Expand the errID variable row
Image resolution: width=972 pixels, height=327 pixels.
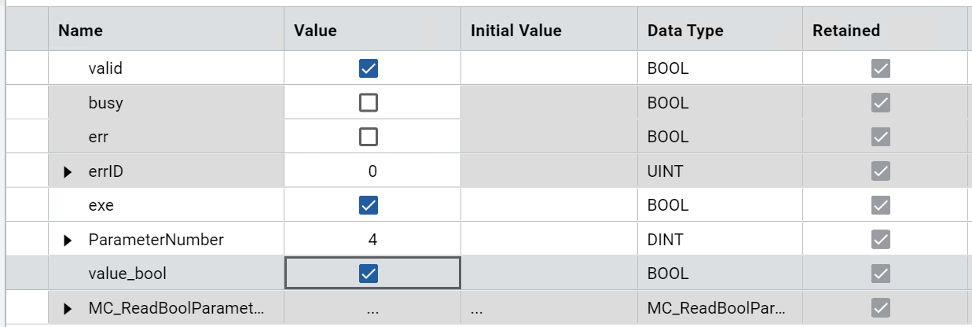point(68,171)
